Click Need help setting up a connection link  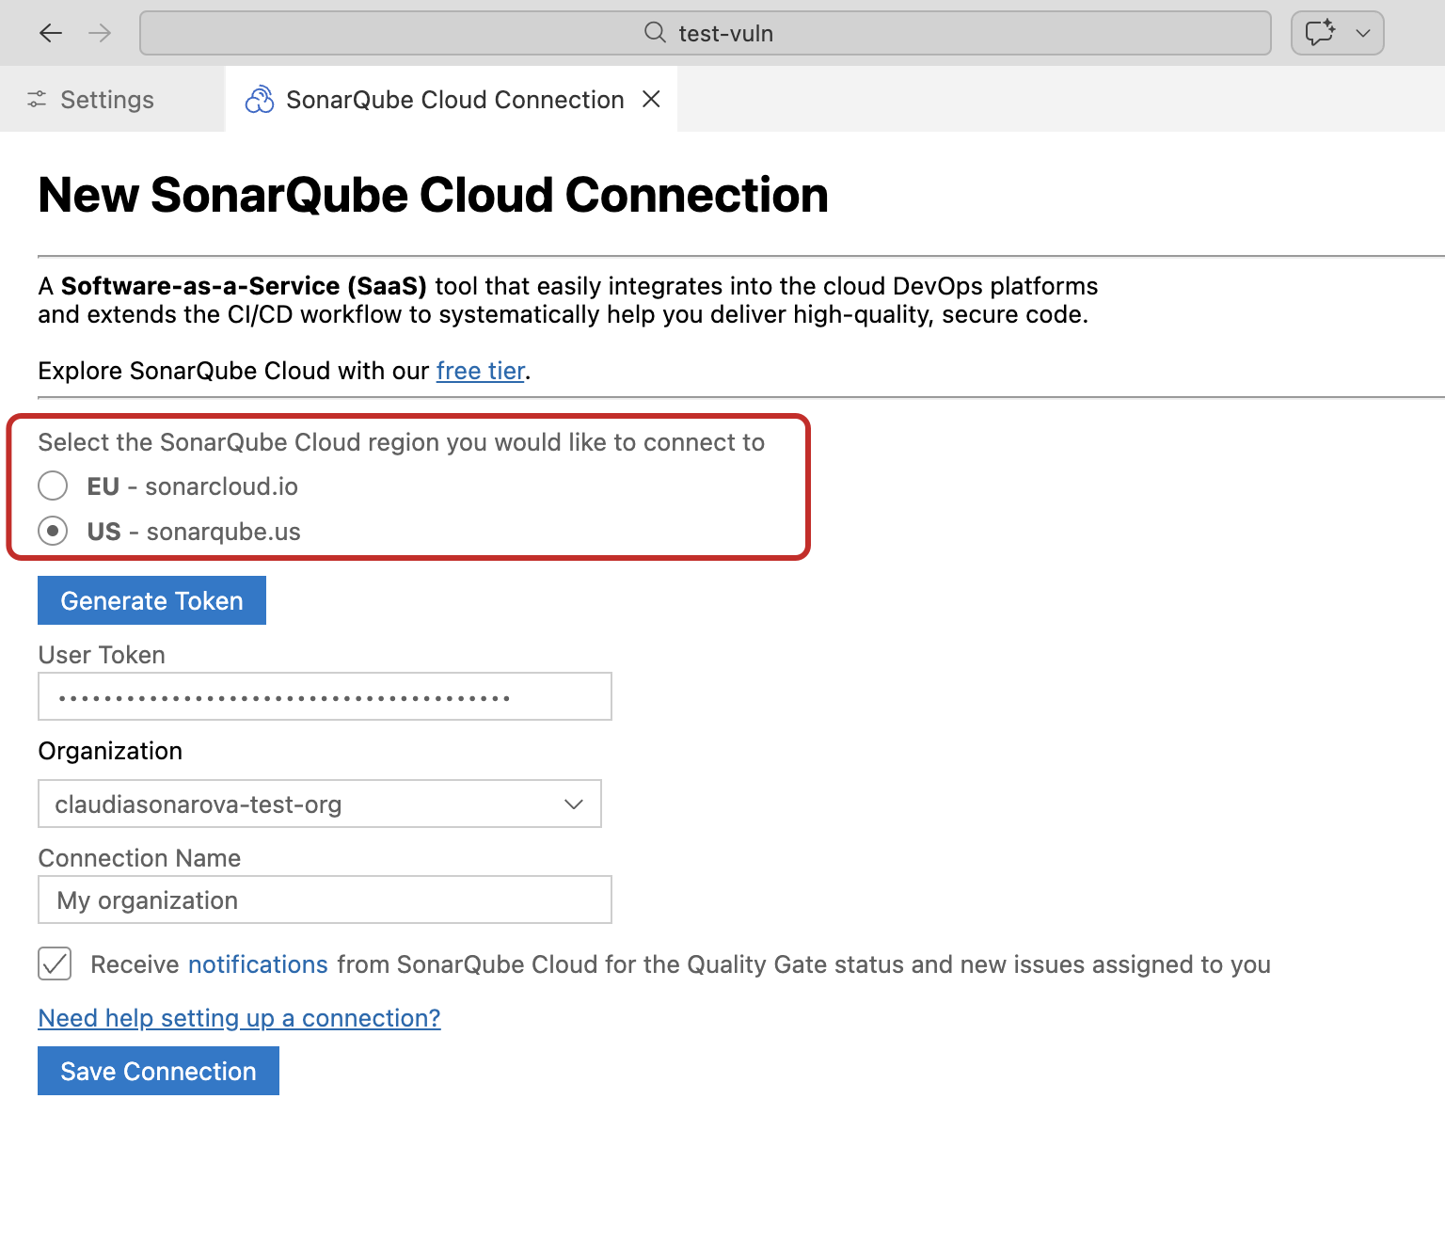(239, 1017)
